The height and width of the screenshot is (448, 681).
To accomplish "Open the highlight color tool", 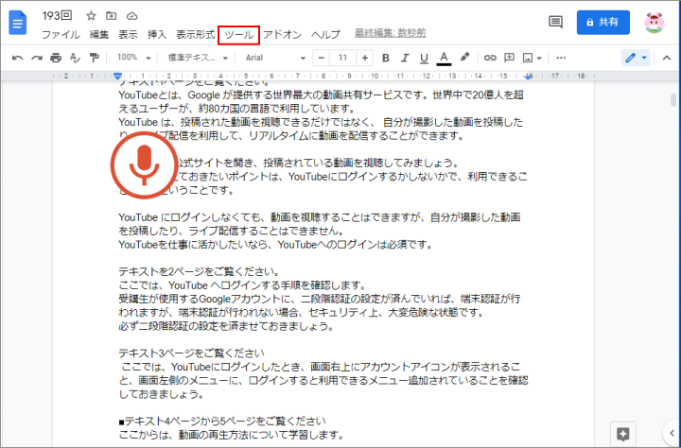I will (x=464, y=57).
